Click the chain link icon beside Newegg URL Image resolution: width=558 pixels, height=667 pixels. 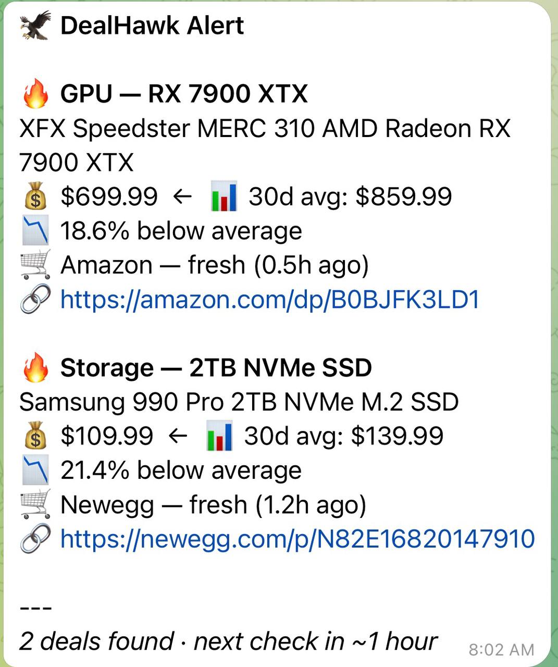pyautogui.click(x=35, y=539)
